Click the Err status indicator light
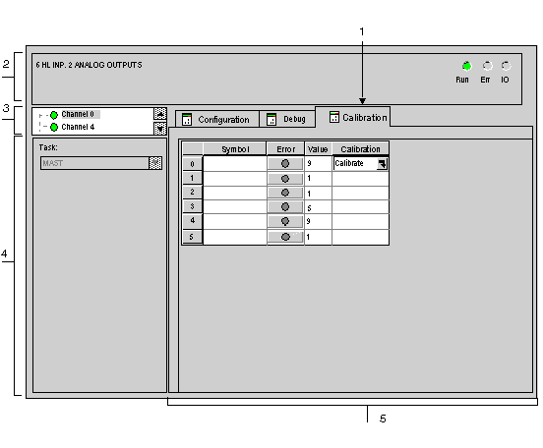Viewport: 543px width, 448px height. coord(487,66)
